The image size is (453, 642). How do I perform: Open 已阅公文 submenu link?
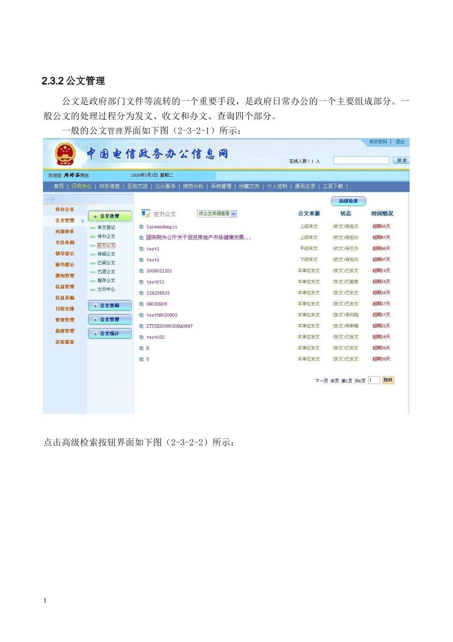[x=106, y=263]
